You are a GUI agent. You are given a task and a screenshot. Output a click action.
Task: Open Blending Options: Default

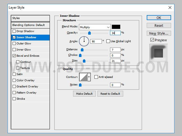pyautogui.click(x=30, y=25)
